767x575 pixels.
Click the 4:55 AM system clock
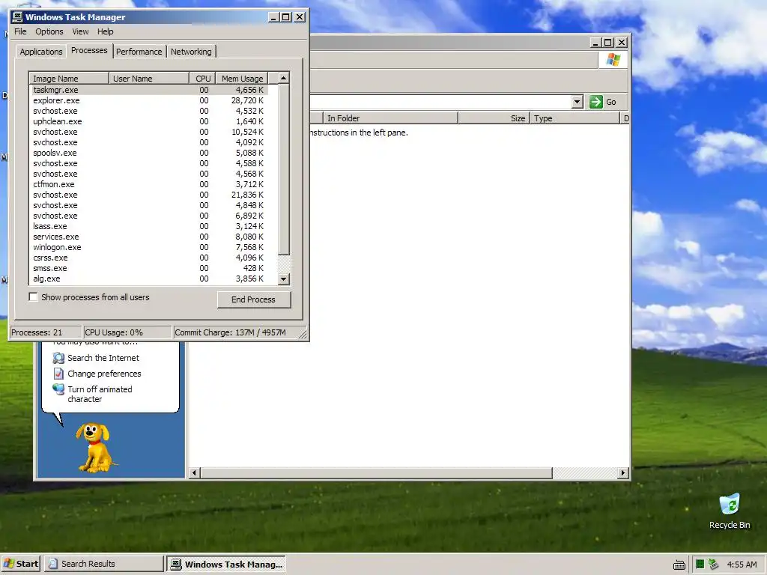click(x=742, y=565)
